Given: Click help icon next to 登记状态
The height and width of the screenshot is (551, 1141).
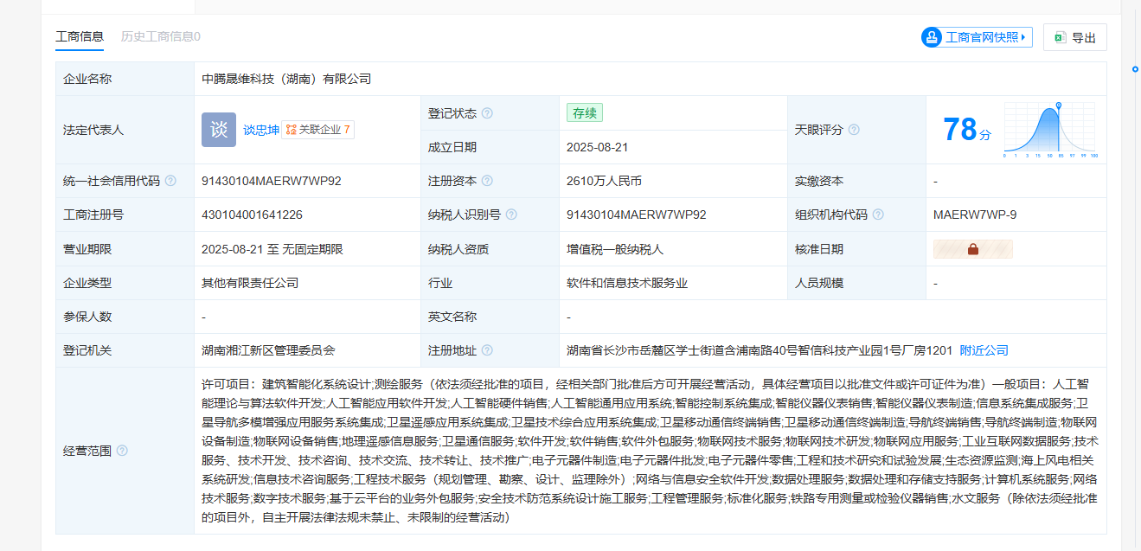Looking at the screenshot, I should click(487, 113).
